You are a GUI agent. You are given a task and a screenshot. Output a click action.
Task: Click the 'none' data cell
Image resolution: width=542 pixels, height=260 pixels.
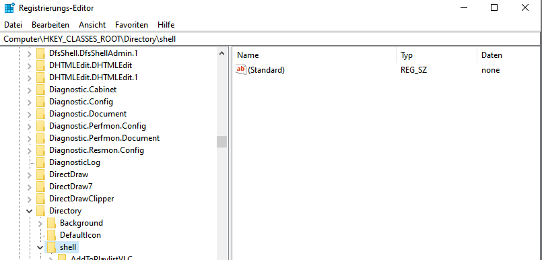tap(491, 70)
